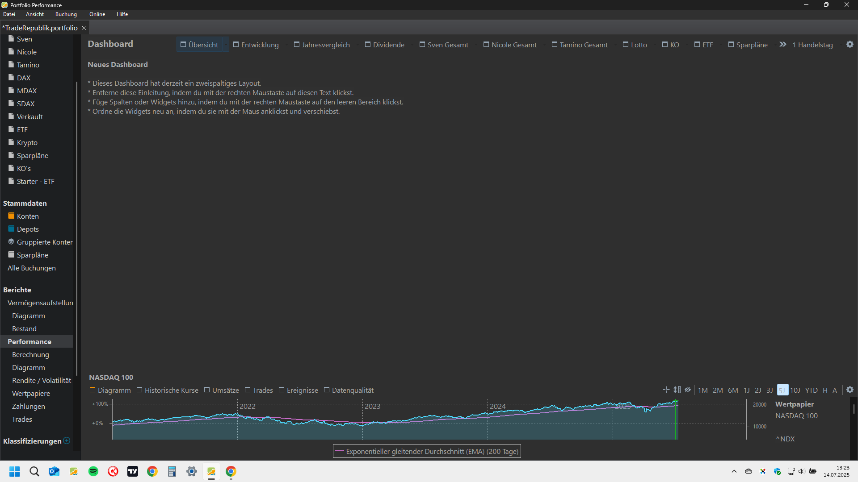This screenshot has width=858, height=482.
Task: Show hidden tray icons chevron
Action: coord(734,471)
